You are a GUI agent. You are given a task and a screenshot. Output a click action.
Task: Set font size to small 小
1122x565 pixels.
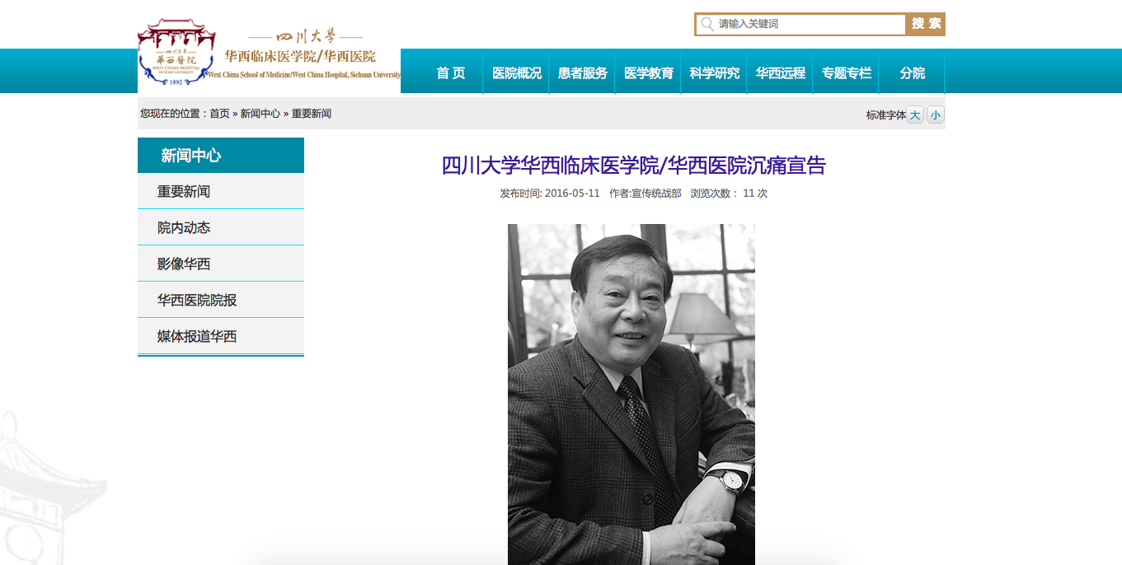point(935,115)
